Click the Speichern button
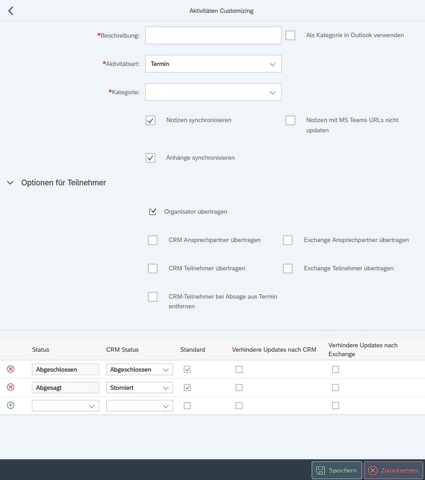 tap(337, 470)
